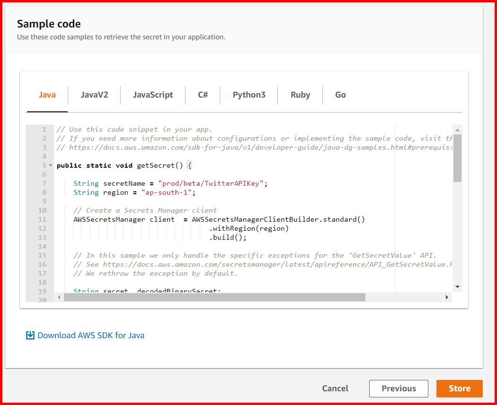The height and width of the screenshot is (405, 497).
Task: View the C# code snippet
Action: [203, 95]
